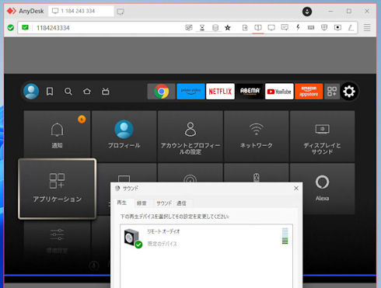The width and height of the screenshot is (381, 288).
Task: Select the 再生 tab in Sound dialog
Action: pos(121,203)
